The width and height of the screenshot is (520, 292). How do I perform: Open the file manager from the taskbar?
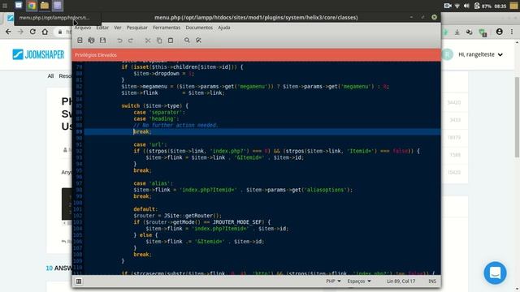click(x=45, y=6)
